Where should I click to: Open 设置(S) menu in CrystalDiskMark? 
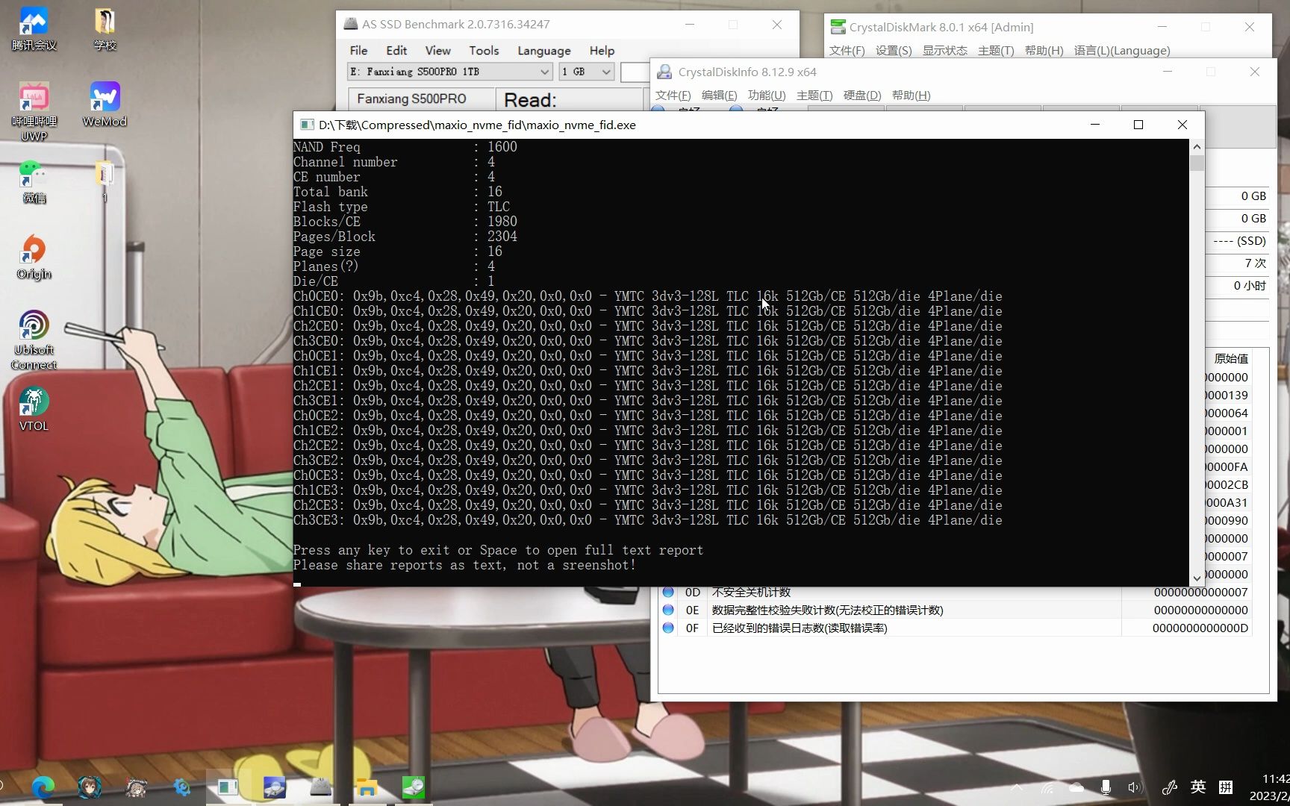coord(894,51)
